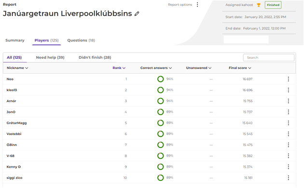Switch to the Summary tab
Image resolution: width=304 pixels, height=188 pixels.
[15, 40]
